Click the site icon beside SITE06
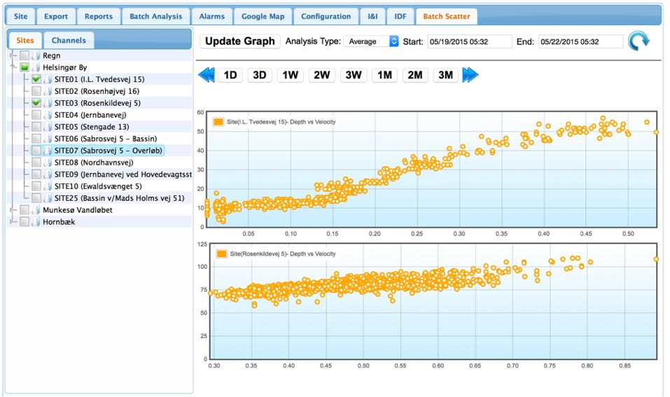Viewport: 670px width, 397px height. tap(48, 139)
